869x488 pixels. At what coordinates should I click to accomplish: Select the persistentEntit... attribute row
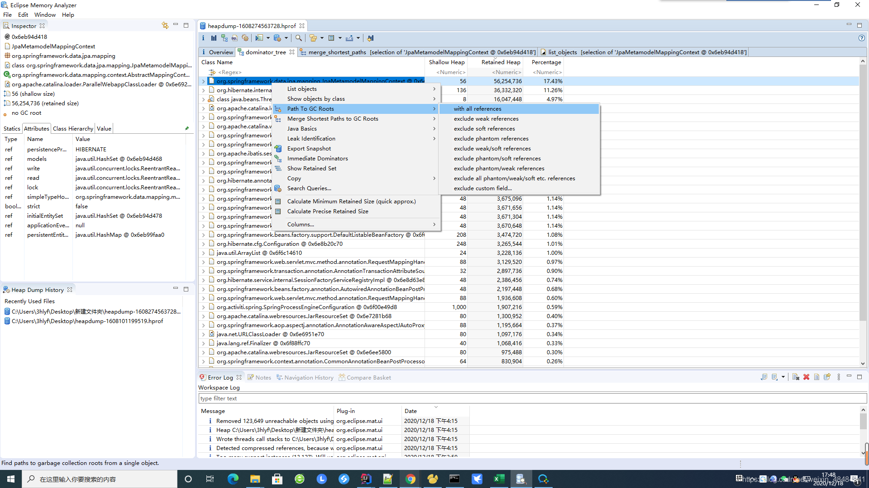pyautogui.click(x=94, y=235)
